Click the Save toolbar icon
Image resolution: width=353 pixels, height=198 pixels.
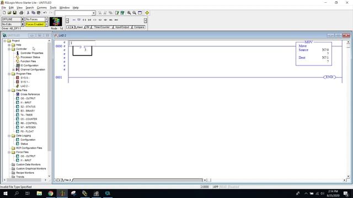coord(15,13)
